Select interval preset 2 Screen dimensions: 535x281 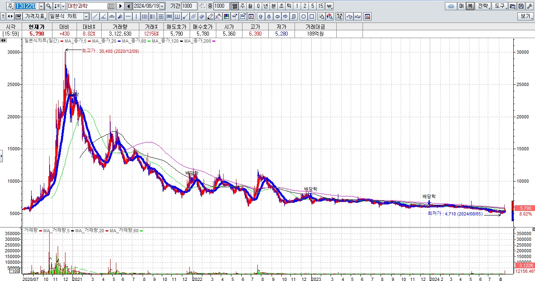pyautogui.click(x=305, y=6)
